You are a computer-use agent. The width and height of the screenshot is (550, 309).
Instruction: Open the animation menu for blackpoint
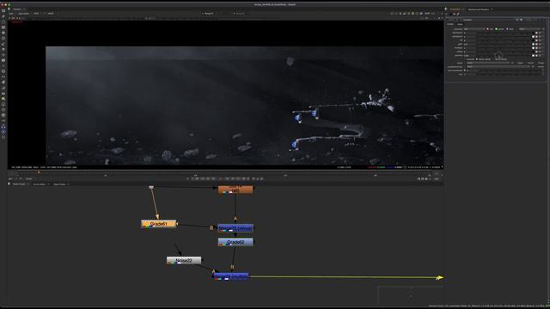pos(543,33)
